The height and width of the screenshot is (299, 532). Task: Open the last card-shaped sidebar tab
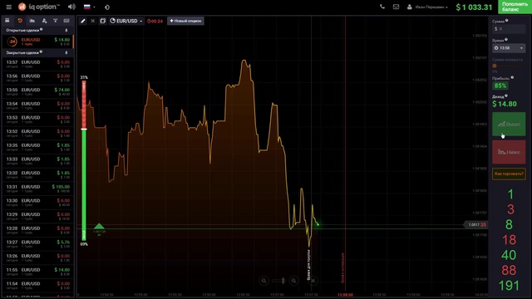click(66, 21)
